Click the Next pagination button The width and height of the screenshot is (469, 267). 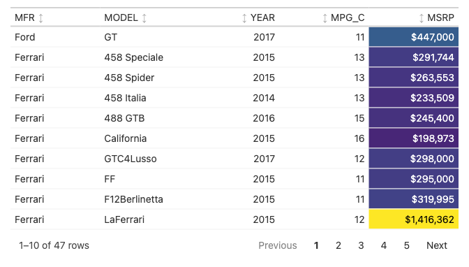click(437, 245)
